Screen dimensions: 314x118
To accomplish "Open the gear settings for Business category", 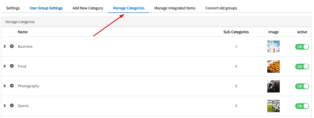I will 12,46.
